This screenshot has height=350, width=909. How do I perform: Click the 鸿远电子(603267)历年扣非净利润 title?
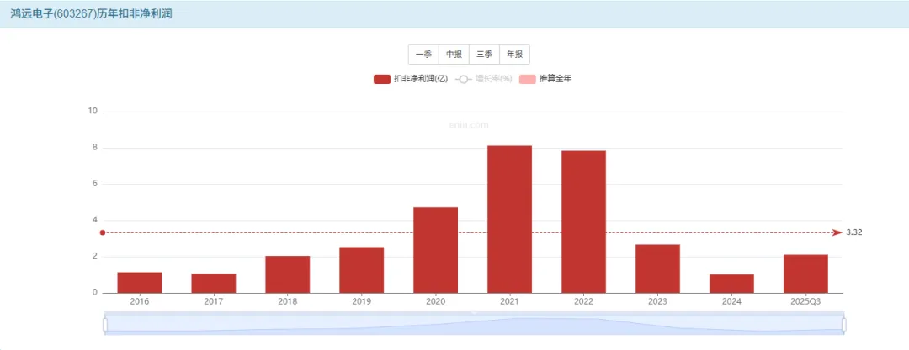pyautogui.click(x=91, y=14)
